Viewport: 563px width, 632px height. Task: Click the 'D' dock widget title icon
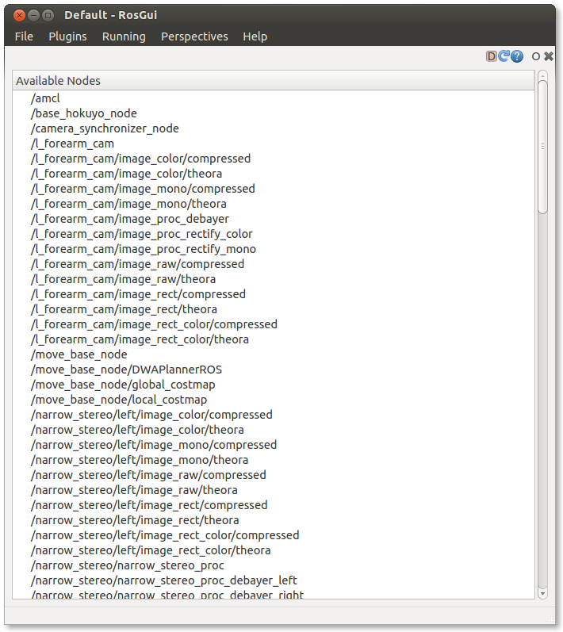(492, 56)
